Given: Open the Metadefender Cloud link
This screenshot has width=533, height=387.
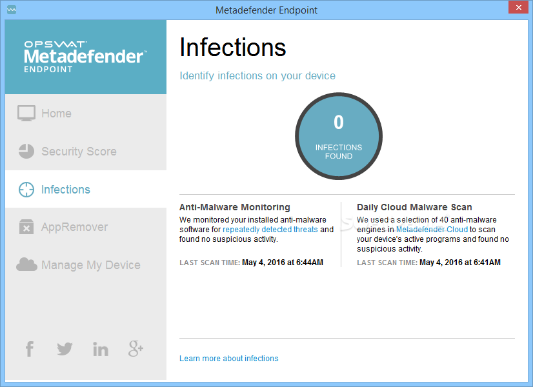Looking at the screenshot, I should (x=432, y=230).
